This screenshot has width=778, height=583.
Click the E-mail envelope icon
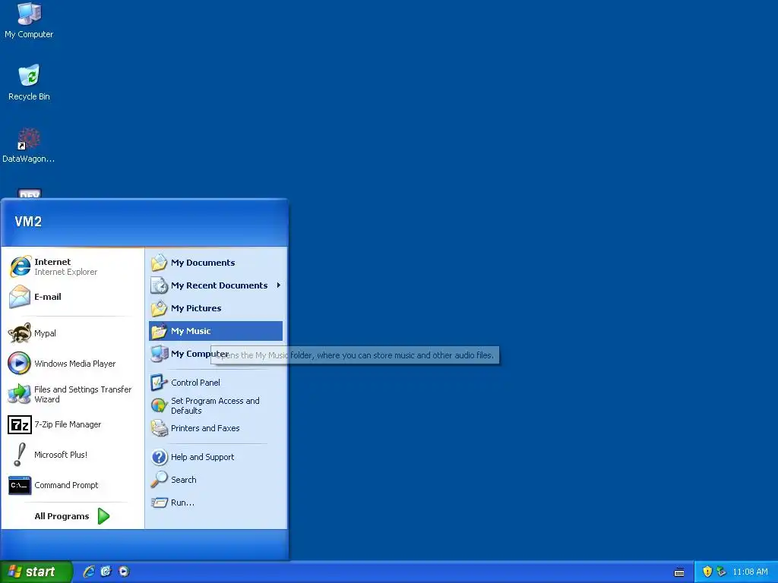(20, 297)
